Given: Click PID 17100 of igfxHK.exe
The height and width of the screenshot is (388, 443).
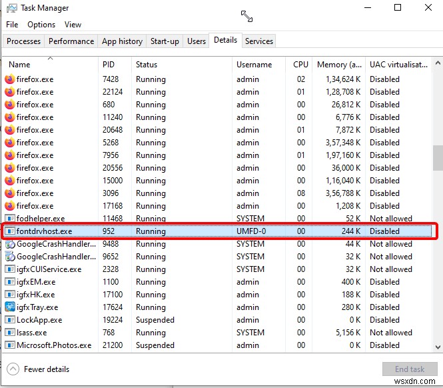Looking at the screenshot, I should pos(113,295).
